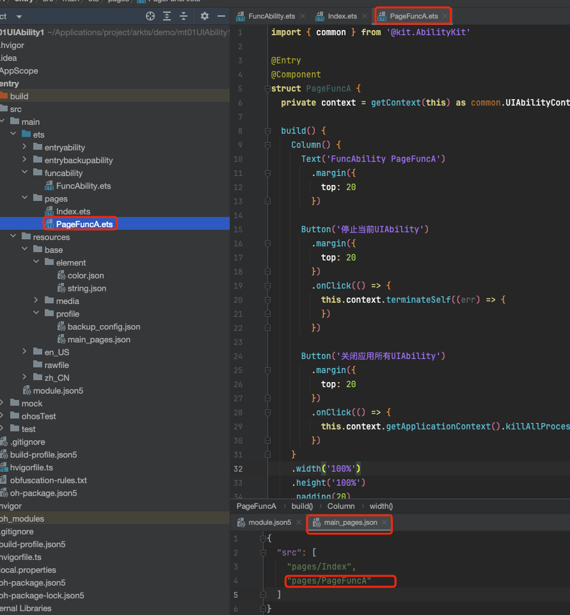The width and height of the screenshot is (570, 615).
Task: Collapse the profile folder
Action: pos(36,314)
